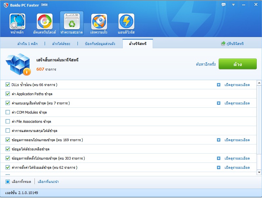The width and height of the screenshot is (262, 198).
Task: Open the อัพเดทวินโดวส์ Windows update icon
Action: click(x=45, y=22)
